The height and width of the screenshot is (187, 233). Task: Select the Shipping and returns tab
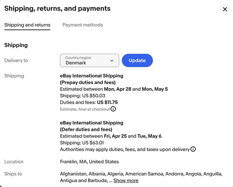tap(27, 25)
